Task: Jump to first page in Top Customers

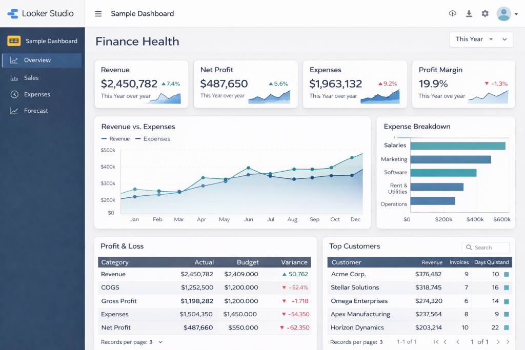Action: 436,342
